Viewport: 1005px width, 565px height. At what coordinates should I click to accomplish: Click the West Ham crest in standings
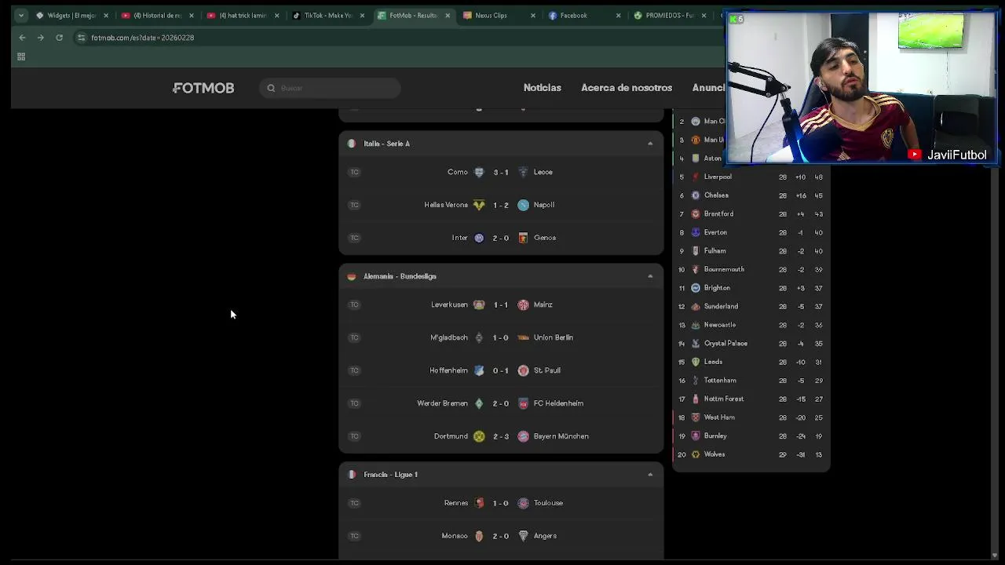(x=696, y=417)
